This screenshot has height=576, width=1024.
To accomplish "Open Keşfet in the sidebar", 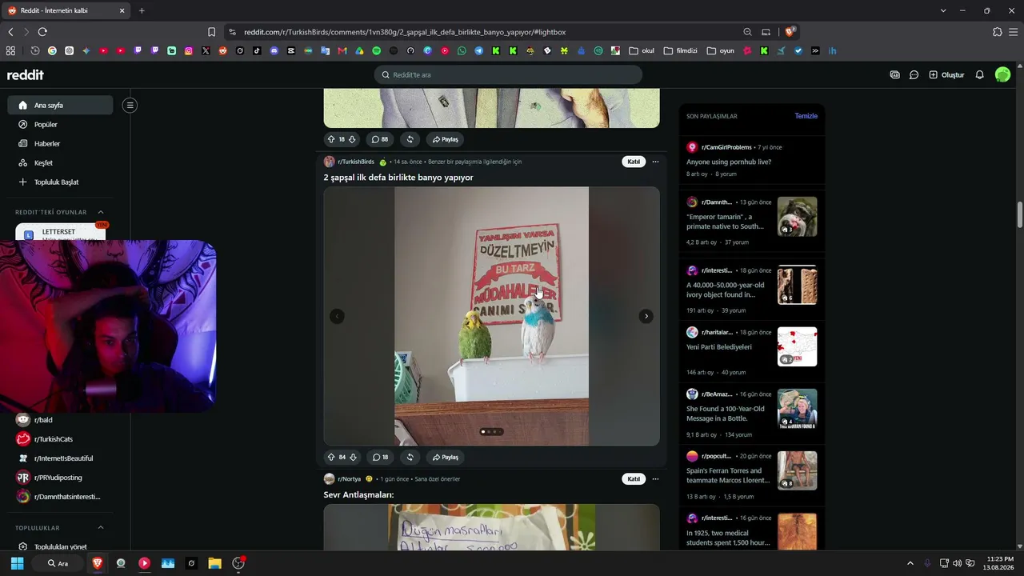I will (x=60, y=162).
